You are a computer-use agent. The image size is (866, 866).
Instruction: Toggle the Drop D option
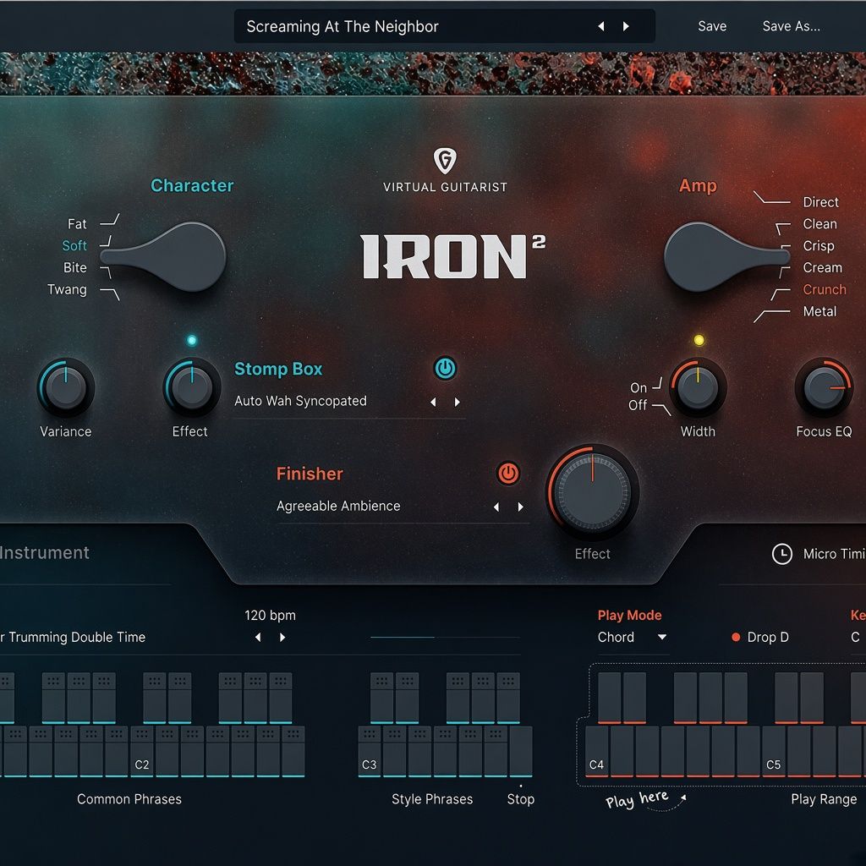click(760, 638)
